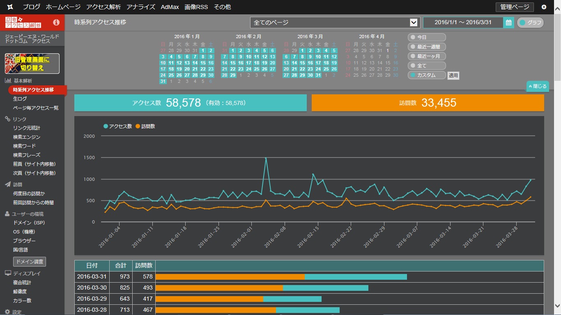Click the date range input field
Image resolution: width=561 pixels, height=315 pixels.
point(463,23)
